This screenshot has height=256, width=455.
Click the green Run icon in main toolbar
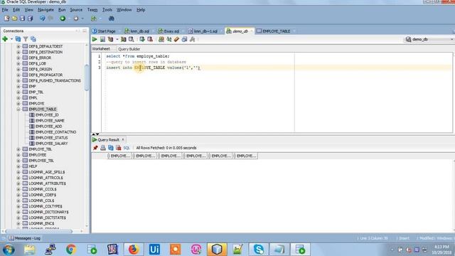[x=63, y=18]
